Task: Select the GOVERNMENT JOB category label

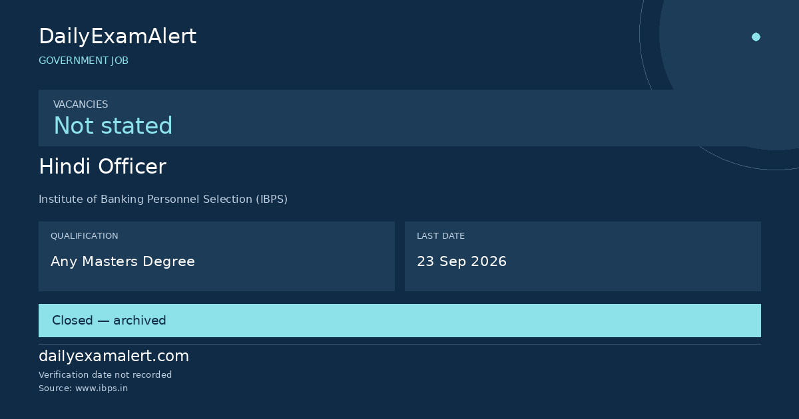Action: point(83,61)
